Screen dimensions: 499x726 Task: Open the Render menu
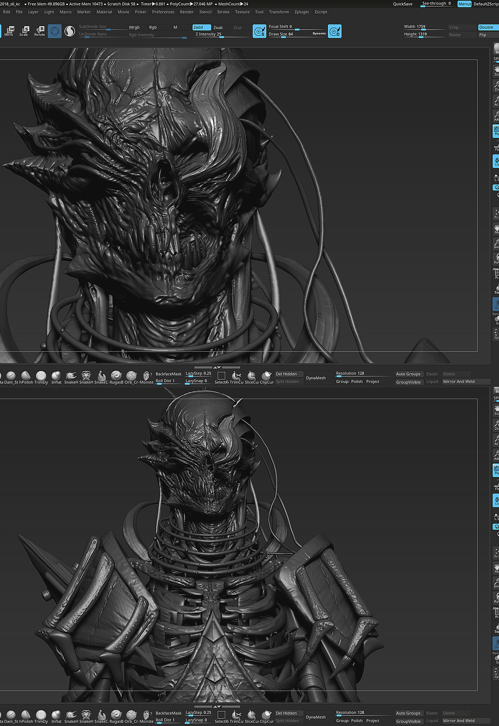(x=186, y=12)
